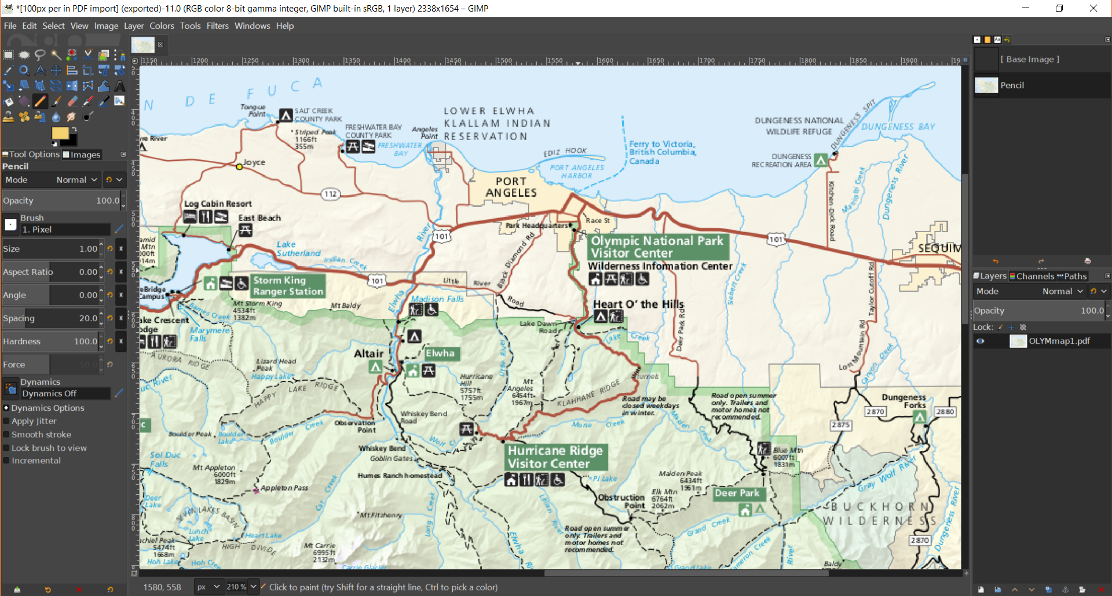1112x596 pixels.
Task: Open the Filters menu
Action: [x=217, y=25]
